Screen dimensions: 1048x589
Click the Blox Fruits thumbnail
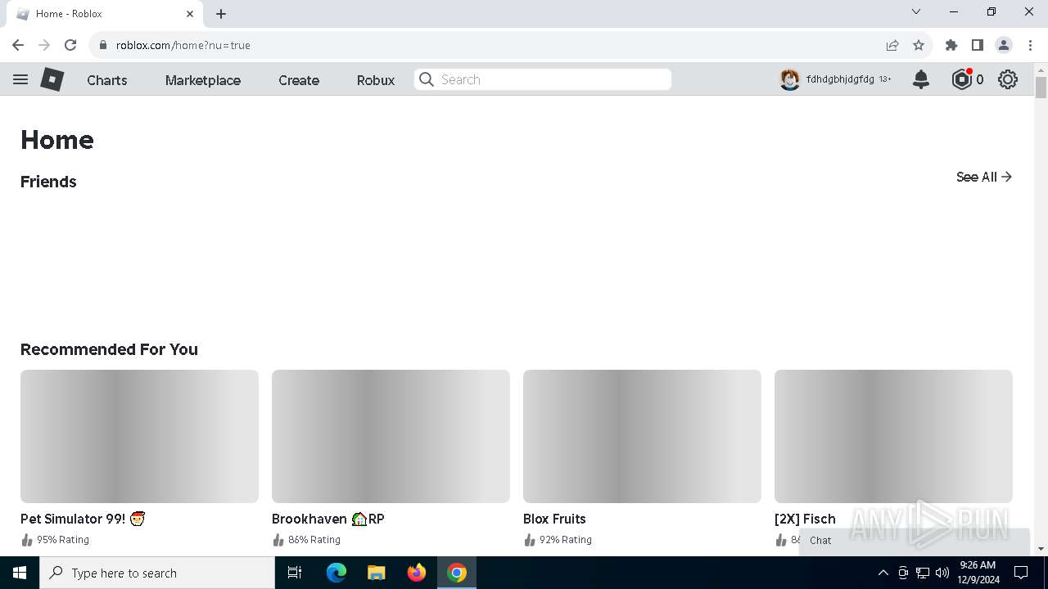coord(642,436)
